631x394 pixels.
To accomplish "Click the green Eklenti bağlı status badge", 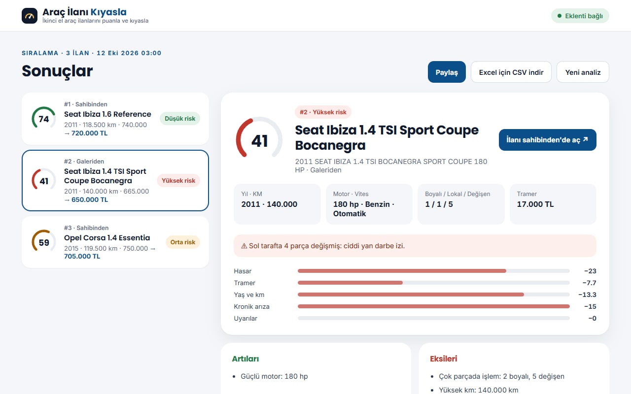I will pos(580,16).
